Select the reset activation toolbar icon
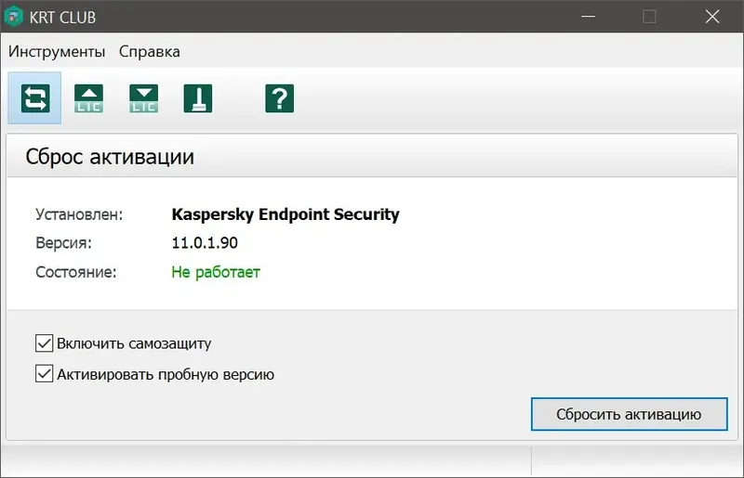This screenshot has height=478, width=744. [34, 97]
